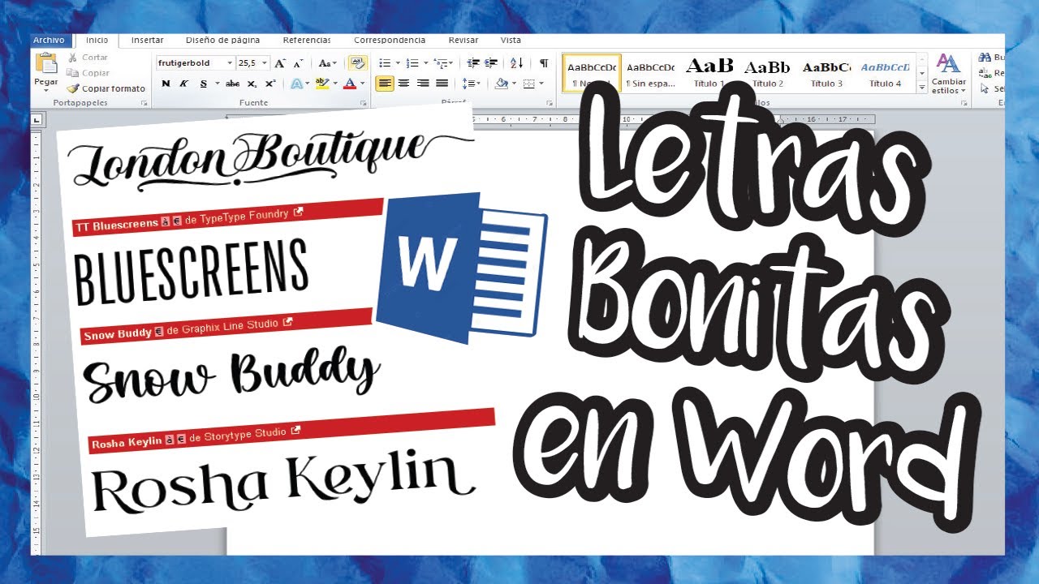The width and height of the screenshot is (1039, 584).
Task: Apply the Título 1 style
Action: point(709,72)
